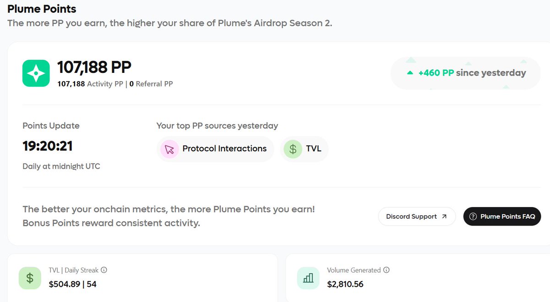Click the $504.89 | 54 TVL streak value

pyautogui.click(x=72, y=284)
